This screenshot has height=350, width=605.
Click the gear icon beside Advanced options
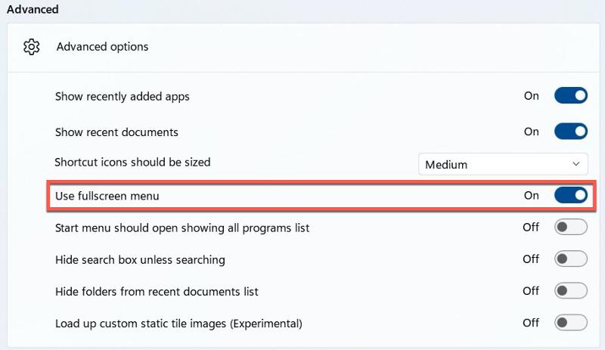click(x=31, y=47)
